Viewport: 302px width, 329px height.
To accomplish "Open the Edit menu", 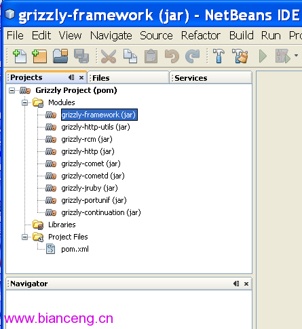I will (x=41, y=35).
